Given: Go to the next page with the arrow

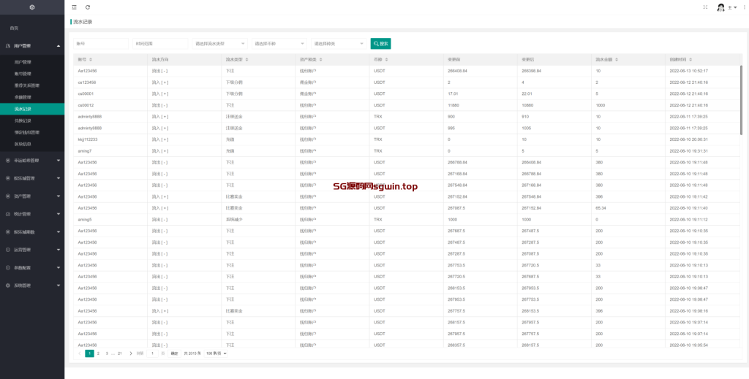Looking at the screenshot, I should tap(130, 353).
